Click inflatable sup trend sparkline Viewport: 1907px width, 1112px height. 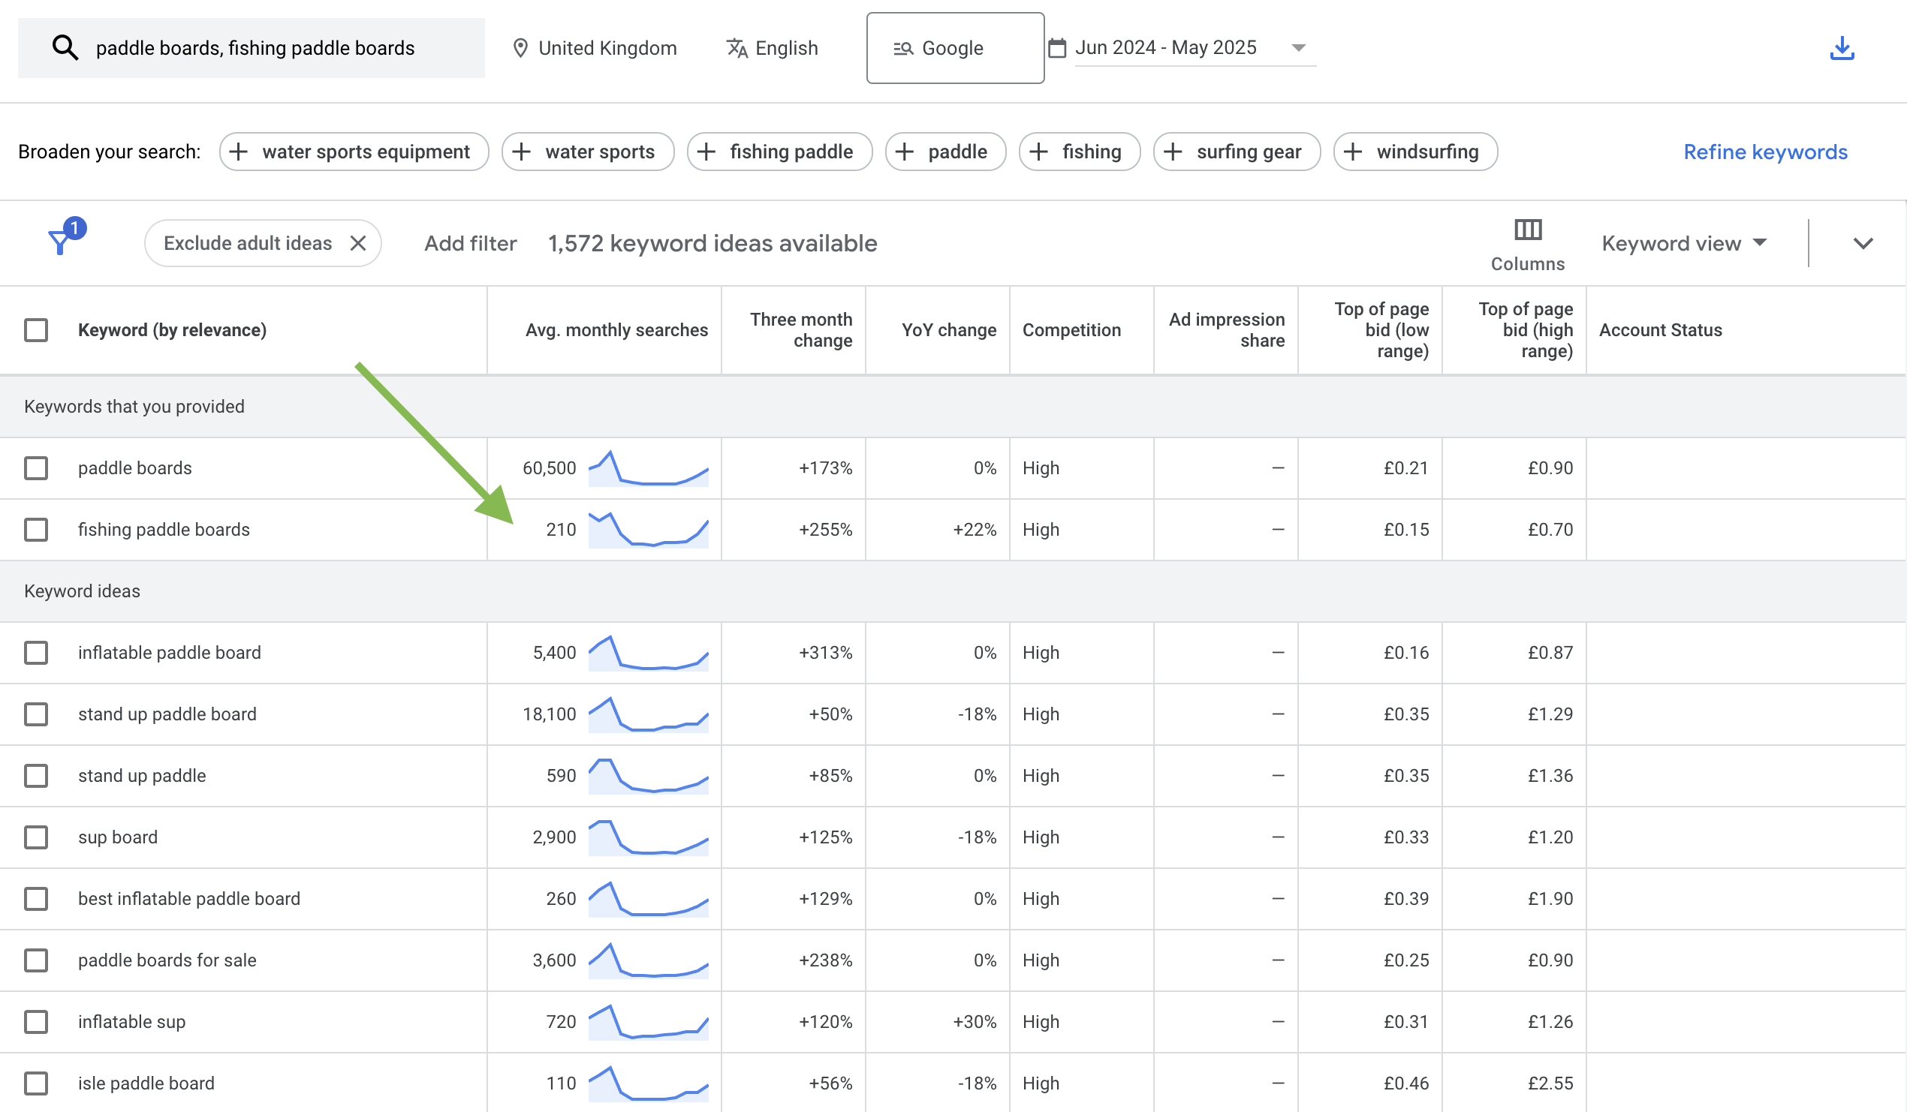point(649,1022)
